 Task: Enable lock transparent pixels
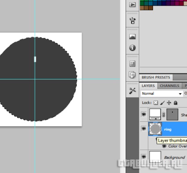point(156,103)
